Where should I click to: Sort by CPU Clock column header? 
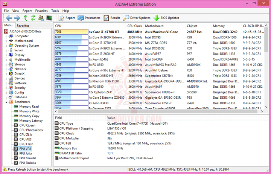pyautogui.click(x=135, y=26)
